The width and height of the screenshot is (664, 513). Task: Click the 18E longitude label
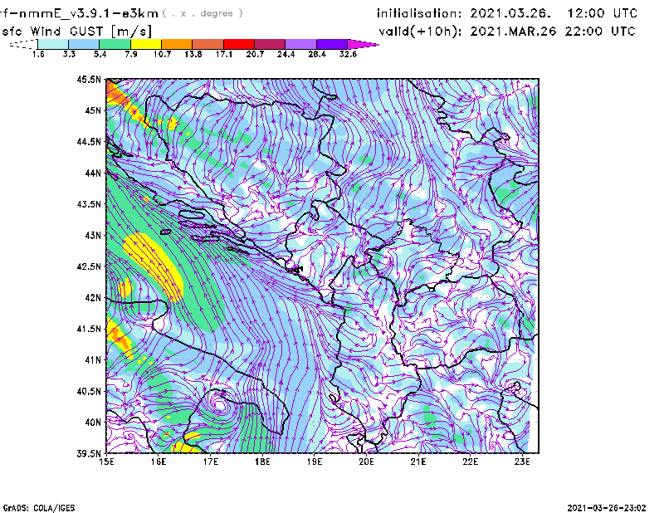(x=262, y=462)
